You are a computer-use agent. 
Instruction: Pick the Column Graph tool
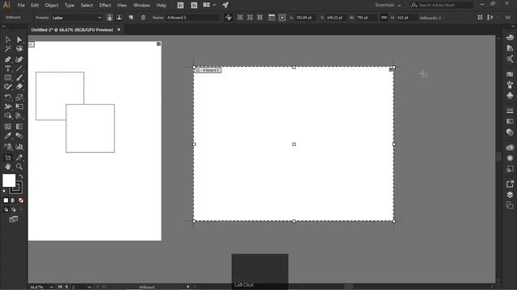(19, 147)
